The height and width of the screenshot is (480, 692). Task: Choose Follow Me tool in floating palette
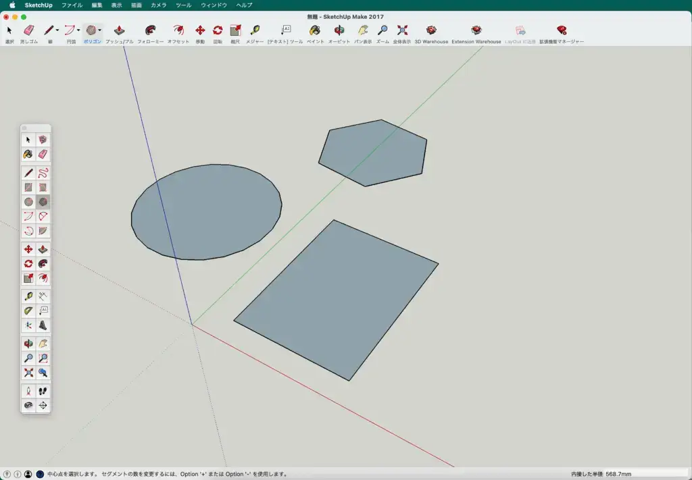[43, 264]
